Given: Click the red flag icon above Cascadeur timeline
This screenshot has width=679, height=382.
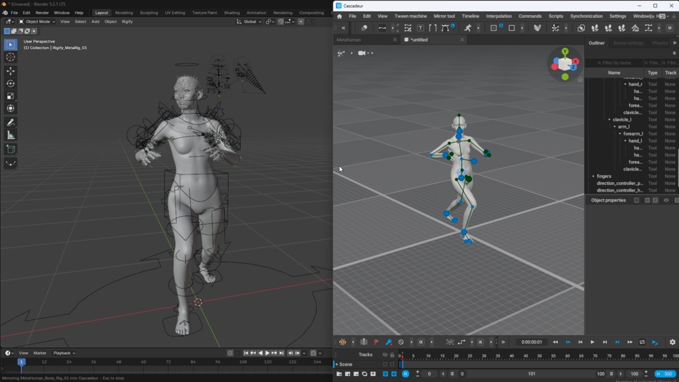Looking at the screenshot, I should (x=377, y=342).
